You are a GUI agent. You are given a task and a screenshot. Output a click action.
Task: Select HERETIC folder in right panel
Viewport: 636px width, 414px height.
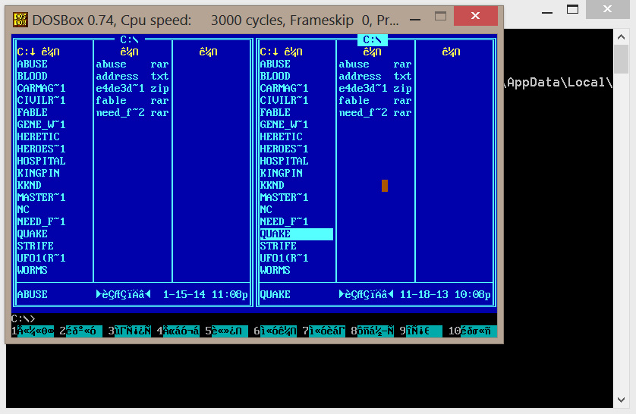pyautogui.click(x=282, y=137)
